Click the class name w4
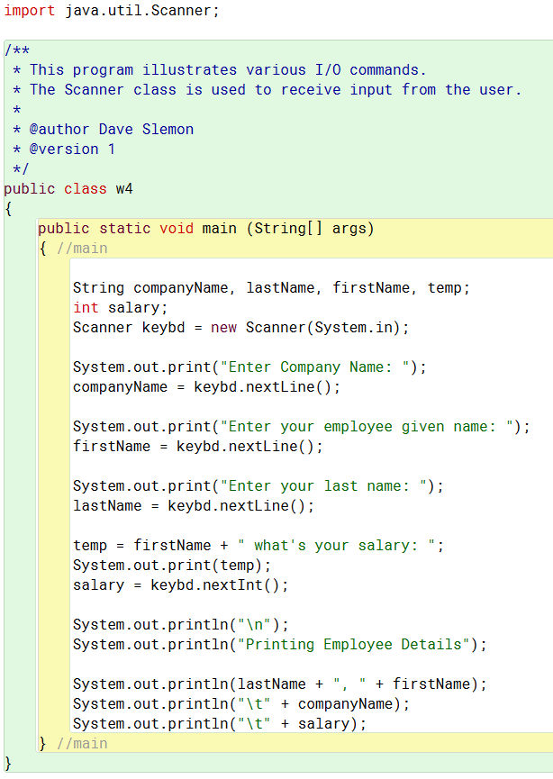This screenshot has height=779, width=553. pyautogui.click(x=124, y=189)
